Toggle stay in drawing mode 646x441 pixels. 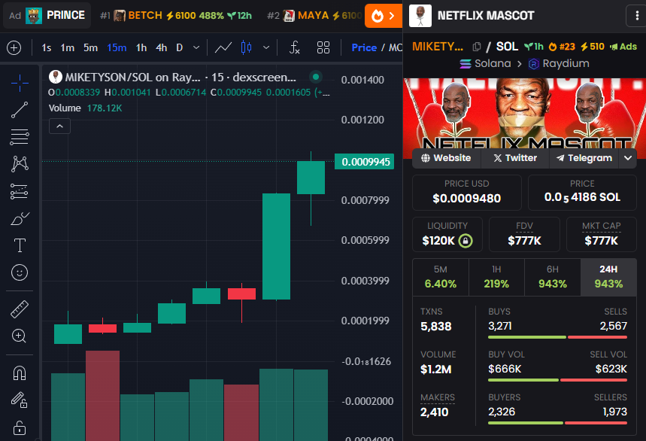tap(20, 400)
